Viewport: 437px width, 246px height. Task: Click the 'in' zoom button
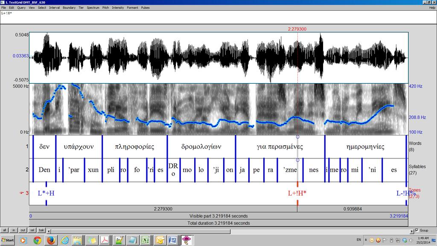tap(14, 230)
